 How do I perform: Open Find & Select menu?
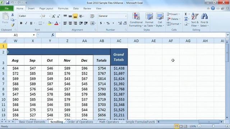point(204,20)
